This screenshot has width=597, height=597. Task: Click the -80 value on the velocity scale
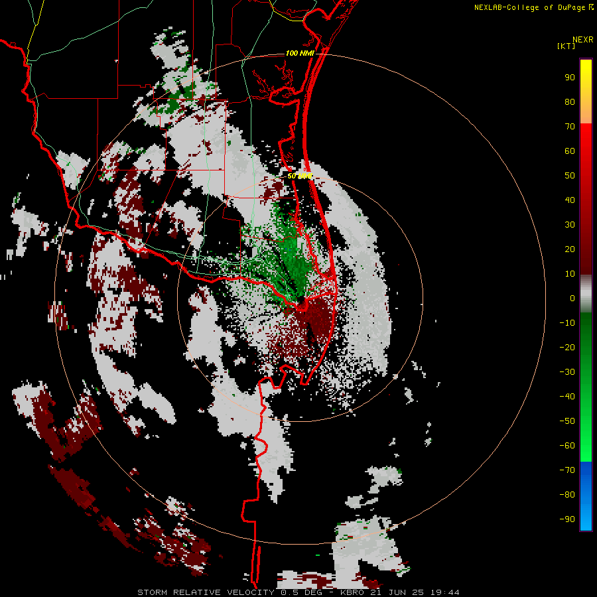click(x=567, y=495)
